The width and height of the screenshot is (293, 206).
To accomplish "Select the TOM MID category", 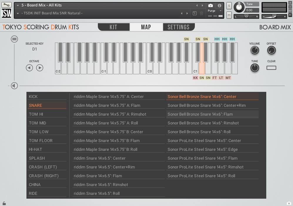I will pos(47,123).
